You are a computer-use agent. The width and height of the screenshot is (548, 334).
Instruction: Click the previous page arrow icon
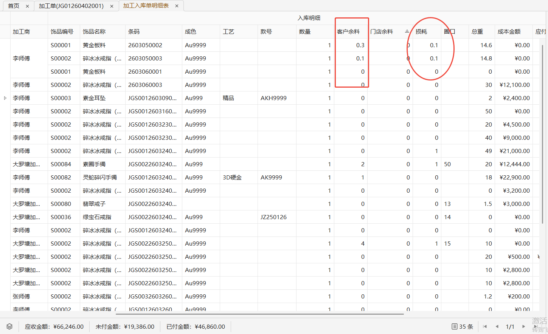point(497,326)
